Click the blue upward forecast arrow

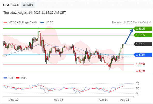129,36
